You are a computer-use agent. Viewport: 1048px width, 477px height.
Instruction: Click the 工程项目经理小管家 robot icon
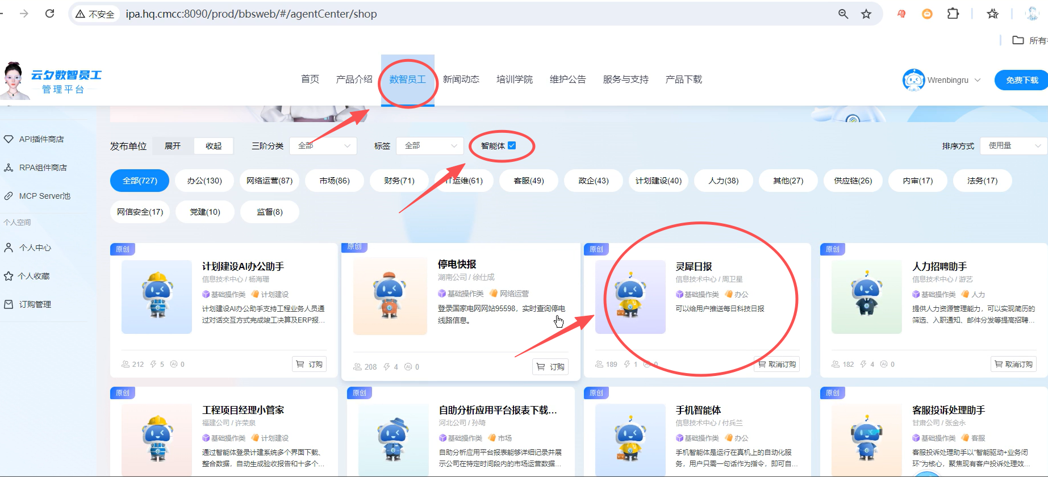coord(157,438)
